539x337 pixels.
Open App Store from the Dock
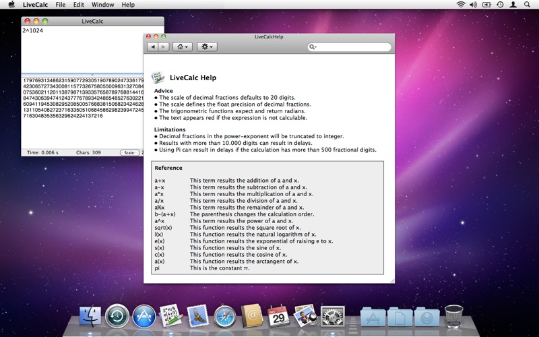click(144, 315)
